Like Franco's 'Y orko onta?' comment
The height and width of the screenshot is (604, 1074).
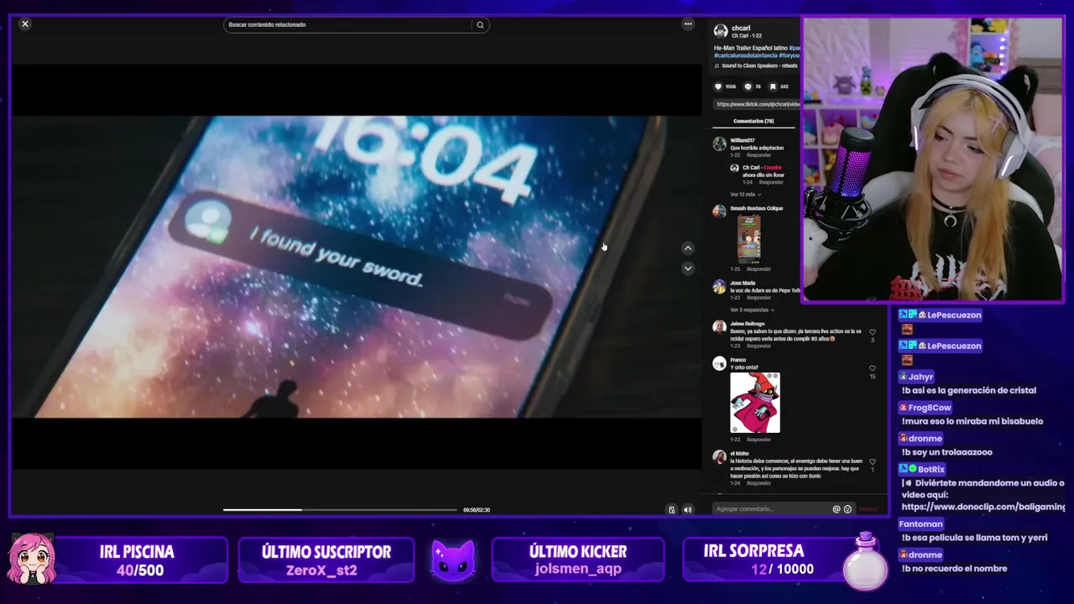tap(873, 368)
